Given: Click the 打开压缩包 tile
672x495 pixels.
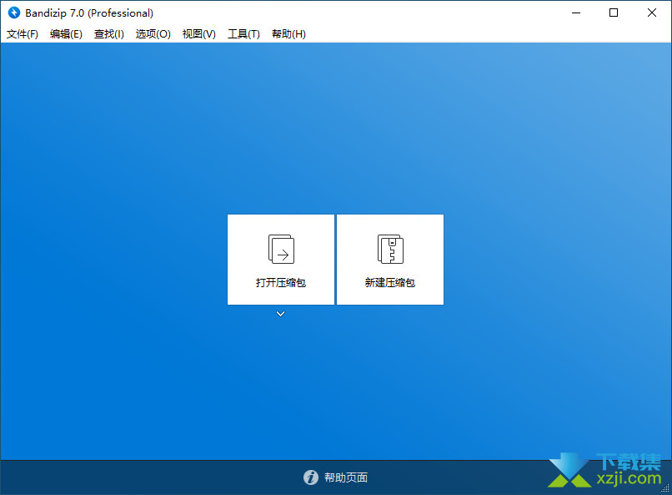Looking at the screenshot, I should pos(281,260).
